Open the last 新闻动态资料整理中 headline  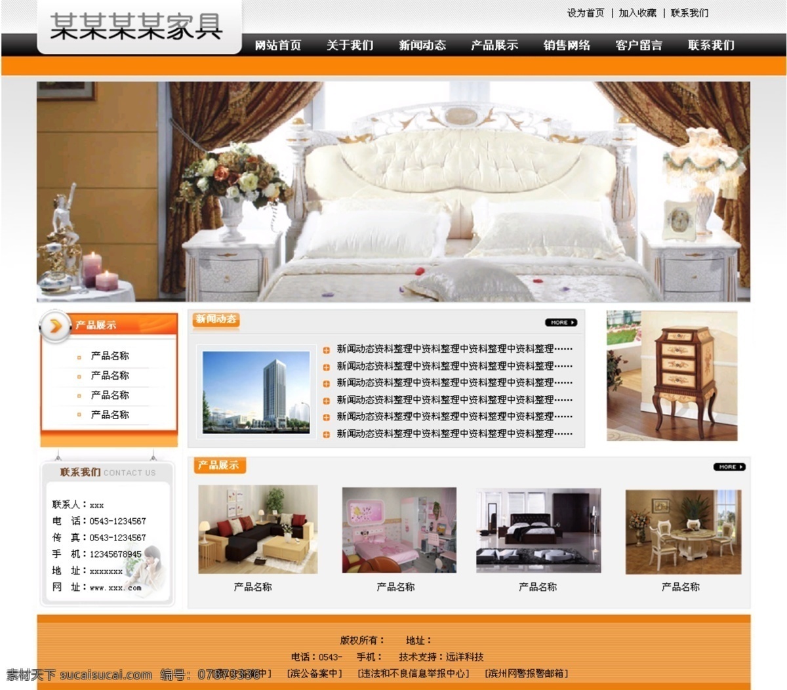point(454,434)
